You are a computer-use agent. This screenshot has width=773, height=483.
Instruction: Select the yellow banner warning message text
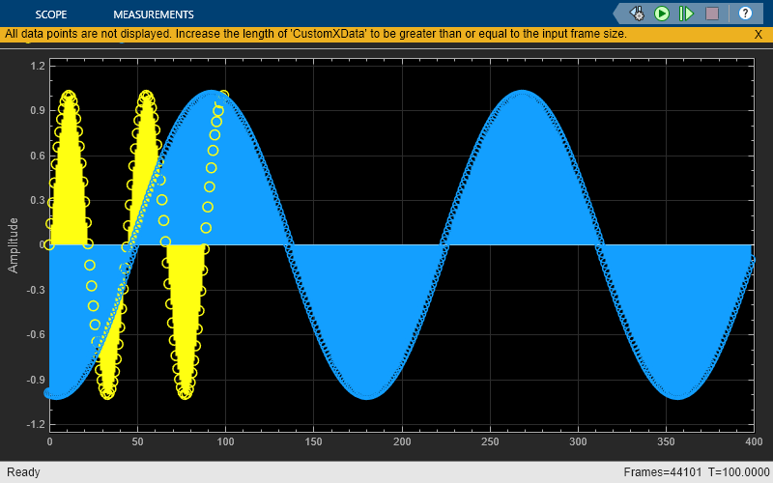316,34
